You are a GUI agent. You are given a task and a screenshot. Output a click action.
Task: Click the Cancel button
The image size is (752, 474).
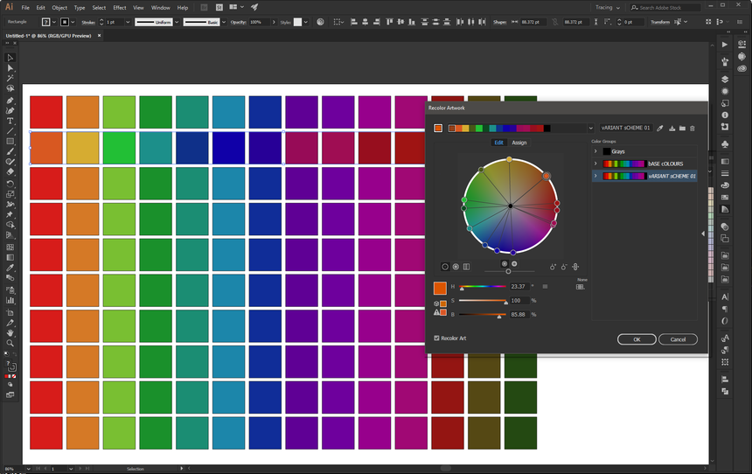pyautogui.click(x=678, y=339)
